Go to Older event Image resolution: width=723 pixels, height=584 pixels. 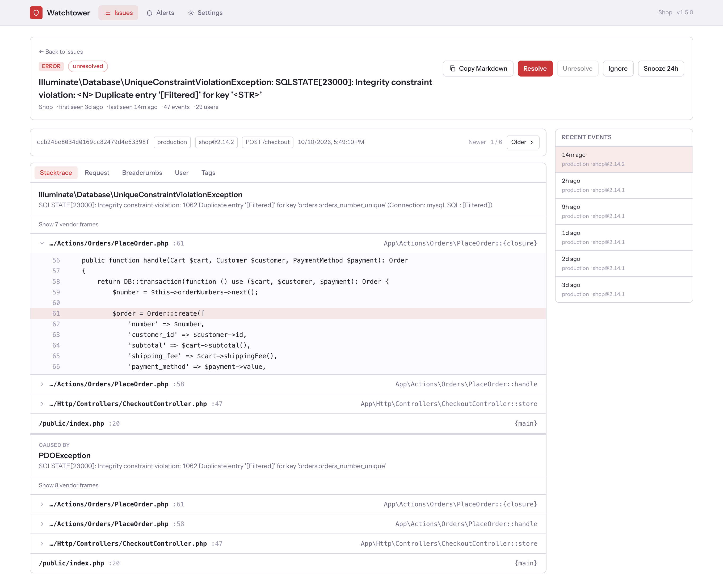[x=523, y=142]
